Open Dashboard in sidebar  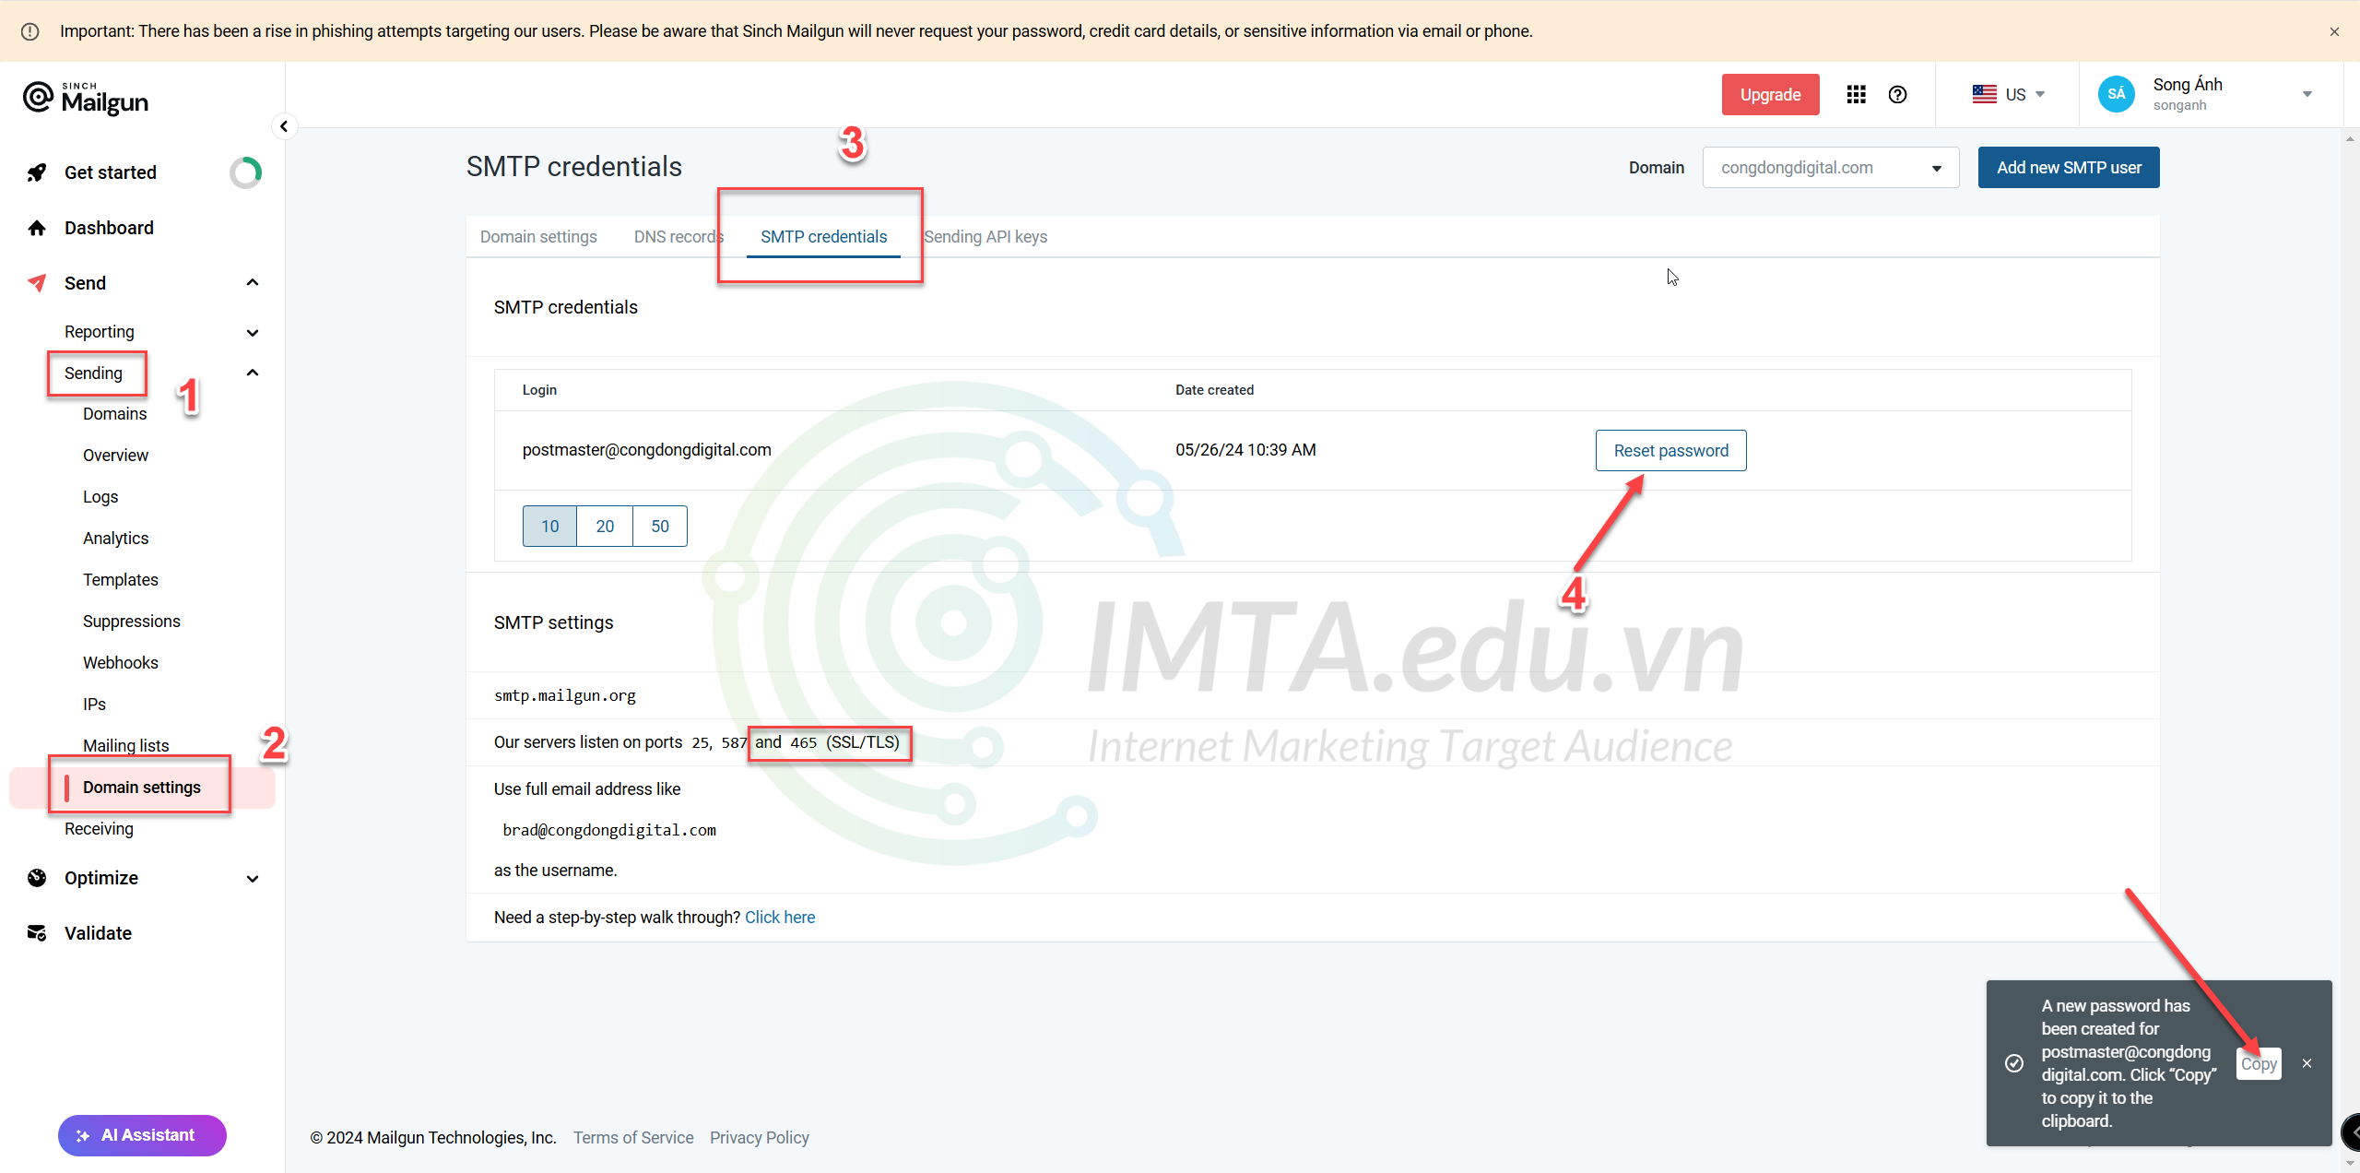tap(109, 228)
